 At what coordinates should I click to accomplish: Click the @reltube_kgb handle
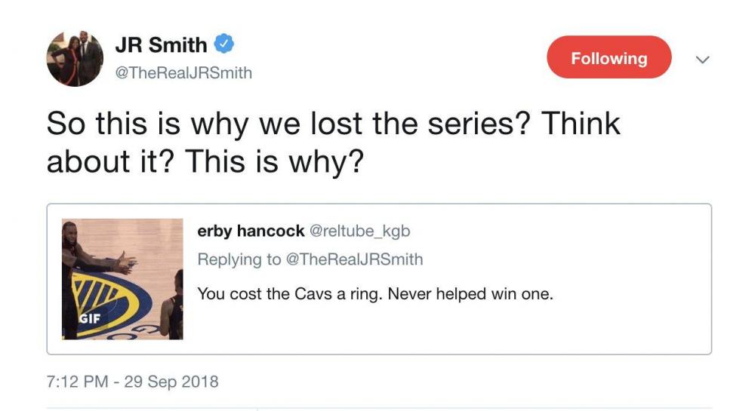pyautogui.click(x=360, y=231)
